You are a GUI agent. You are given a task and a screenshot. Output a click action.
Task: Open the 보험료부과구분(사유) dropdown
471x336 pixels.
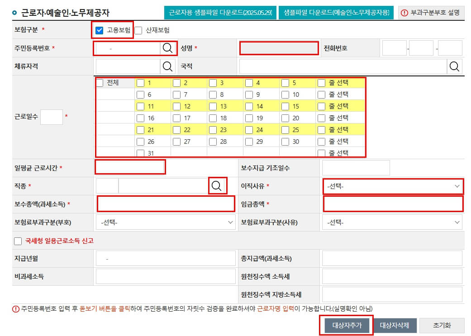click(x=393, y=222)
